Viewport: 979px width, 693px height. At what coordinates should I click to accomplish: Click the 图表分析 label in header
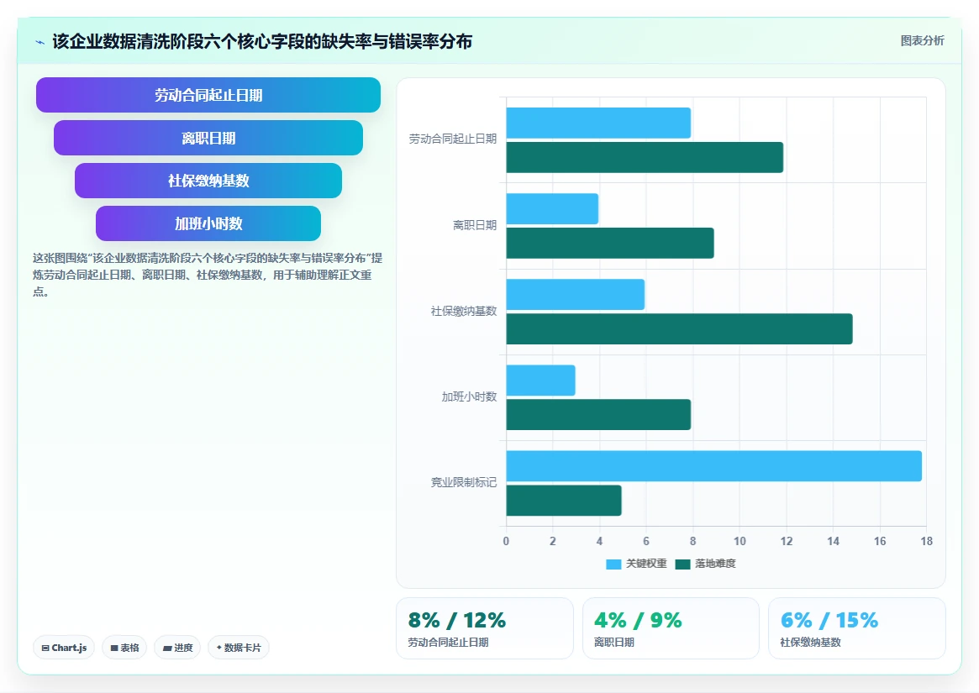coord(922,40)
